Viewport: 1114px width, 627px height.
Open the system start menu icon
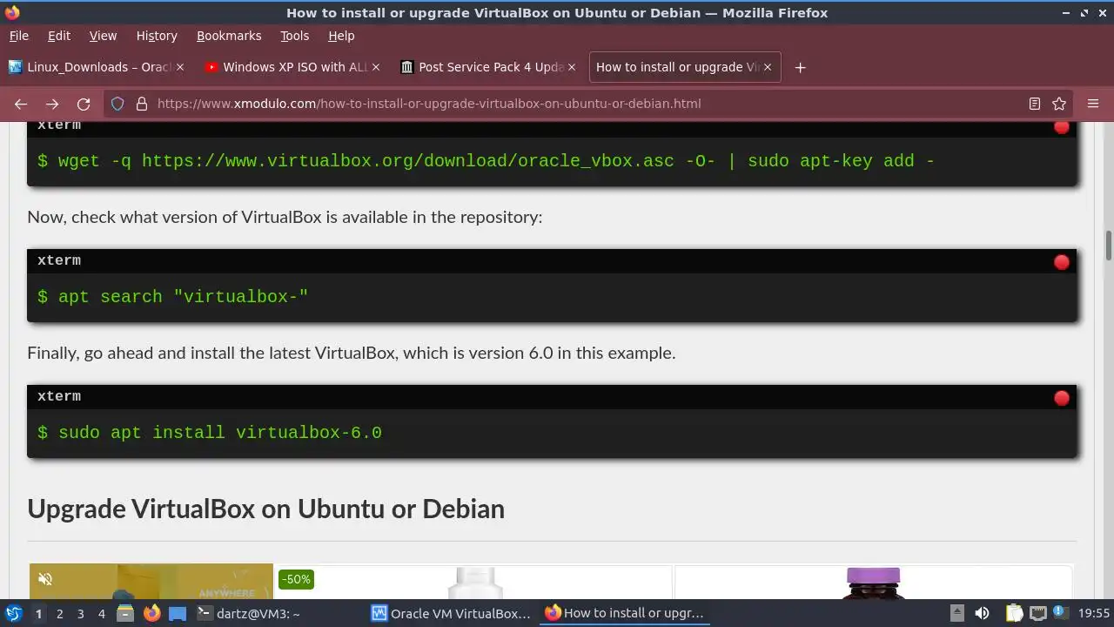point(14,613)
